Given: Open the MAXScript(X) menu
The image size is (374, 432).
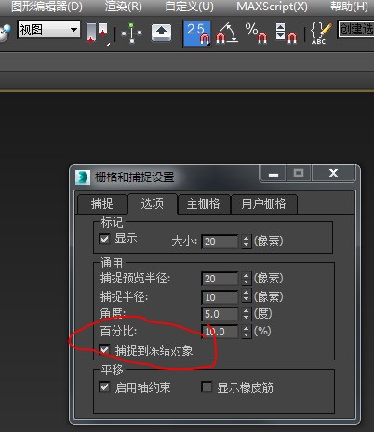Looking at the screenshot, I should pos(272,7).
